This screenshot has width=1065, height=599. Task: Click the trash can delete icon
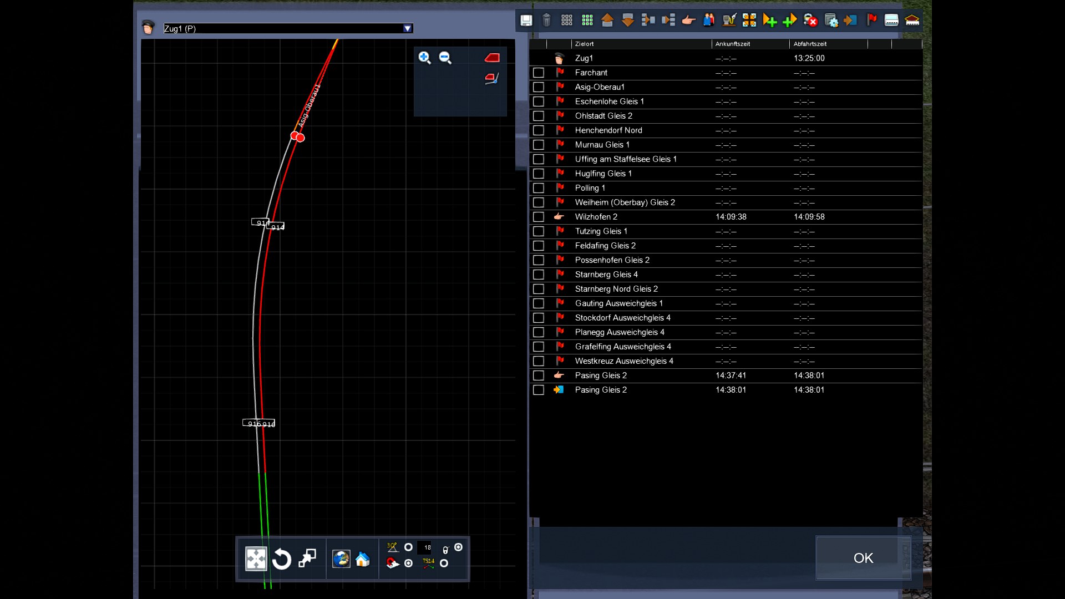(x=546, y=21)
